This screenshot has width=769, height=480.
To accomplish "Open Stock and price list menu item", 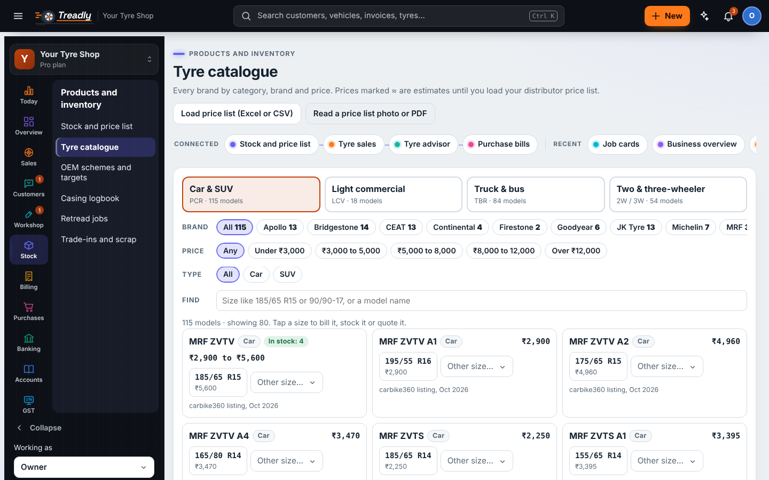I will tap(105, 126).
